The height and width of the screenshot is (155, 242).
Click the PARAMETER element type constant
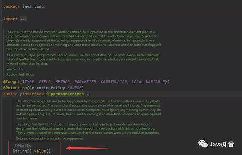(85, 82)
